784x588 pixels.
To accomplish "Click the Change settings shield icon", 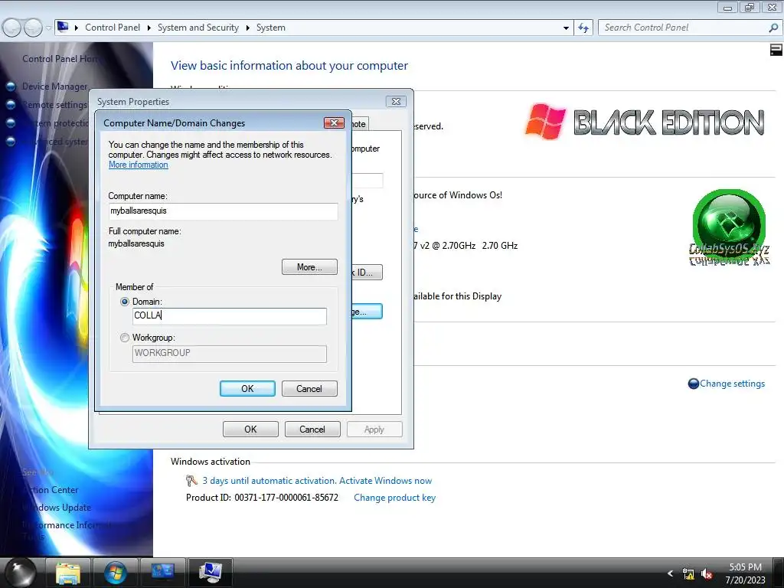I will click(x=694, y=384).
